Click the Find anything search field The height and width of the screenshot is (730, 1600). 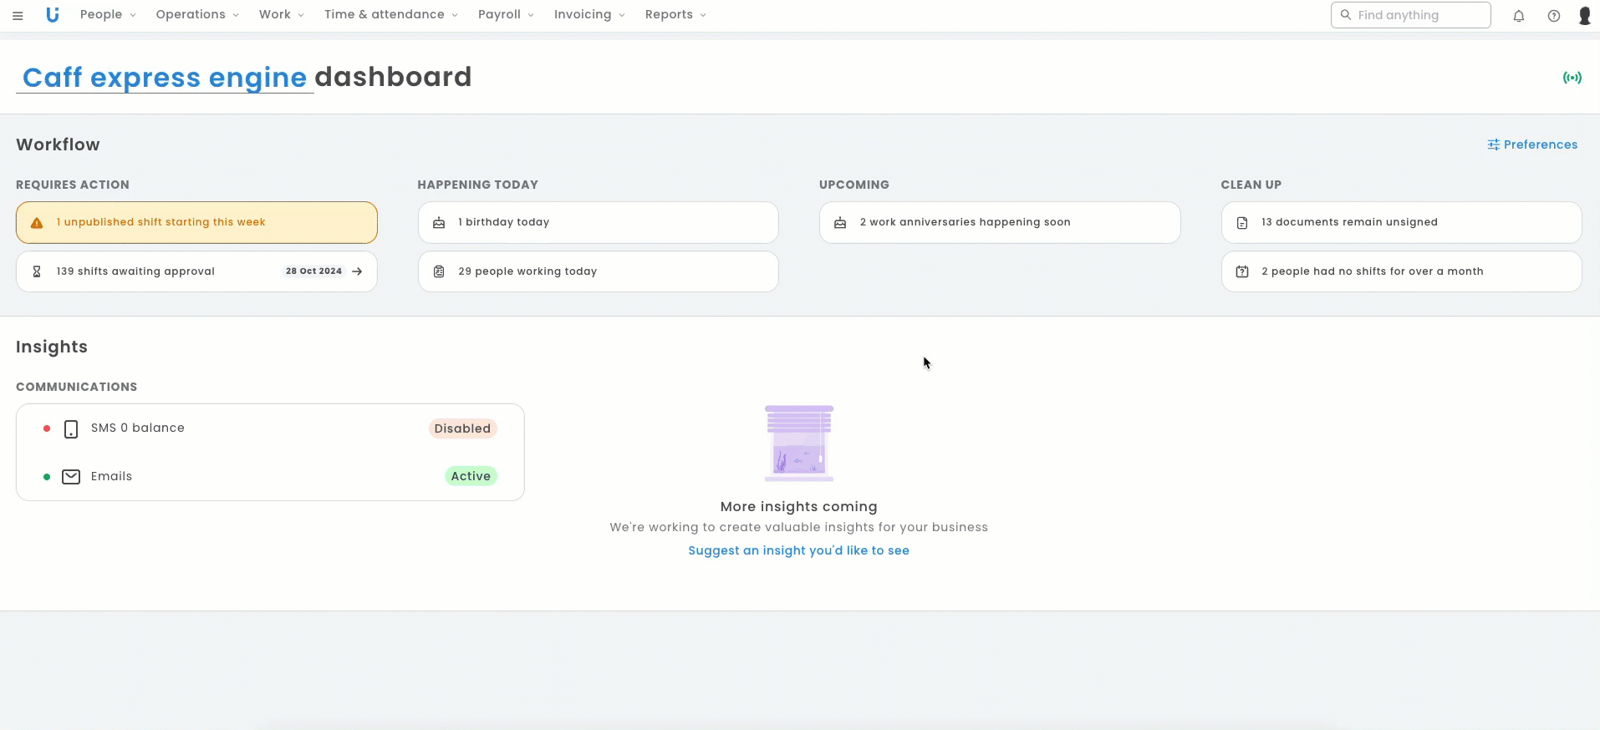[x=1413, y=15]
